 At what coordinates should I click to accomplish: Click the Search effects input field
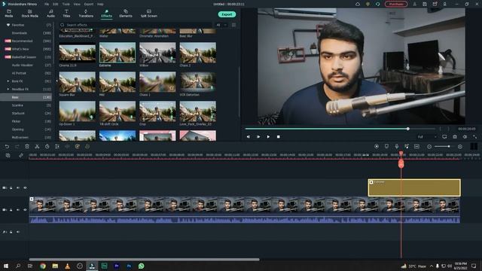click(x=136, y=25)
